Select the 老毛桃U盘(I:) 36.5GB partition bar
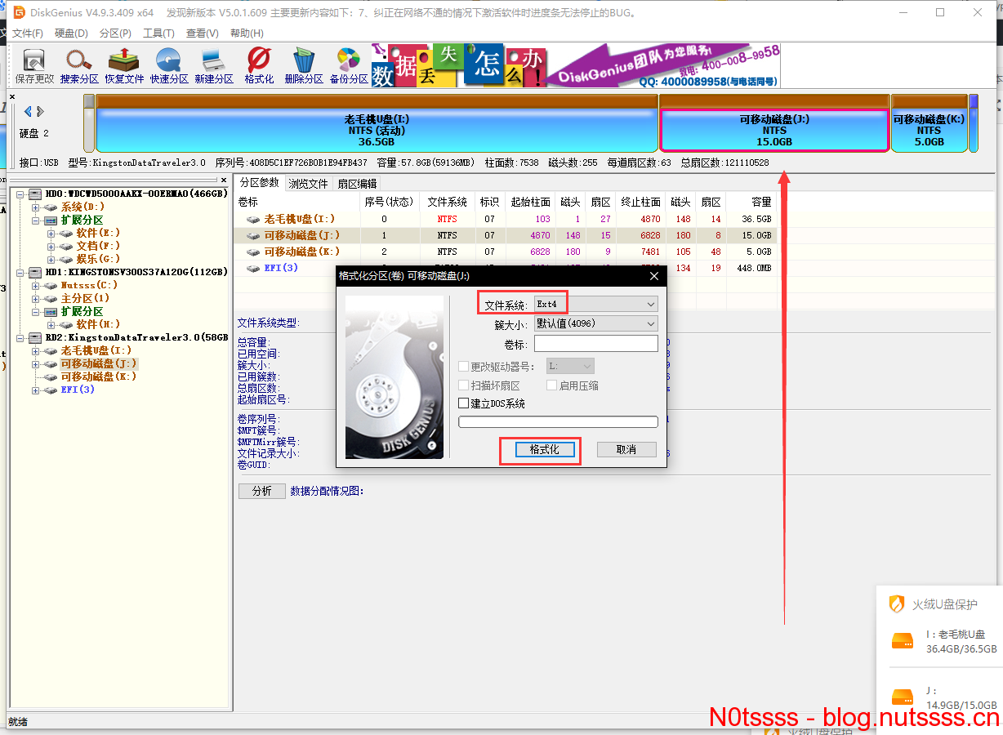Image resolution: width=1003 pixels, height=735 pixels. 377,123
